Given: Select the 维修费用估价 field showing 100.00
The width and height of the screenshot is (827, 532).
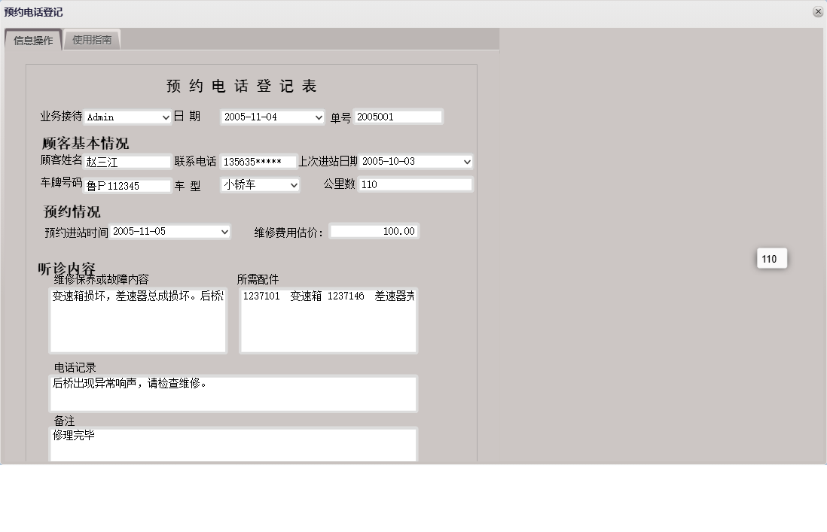Looking at the screenshot, I should [374, 231].
